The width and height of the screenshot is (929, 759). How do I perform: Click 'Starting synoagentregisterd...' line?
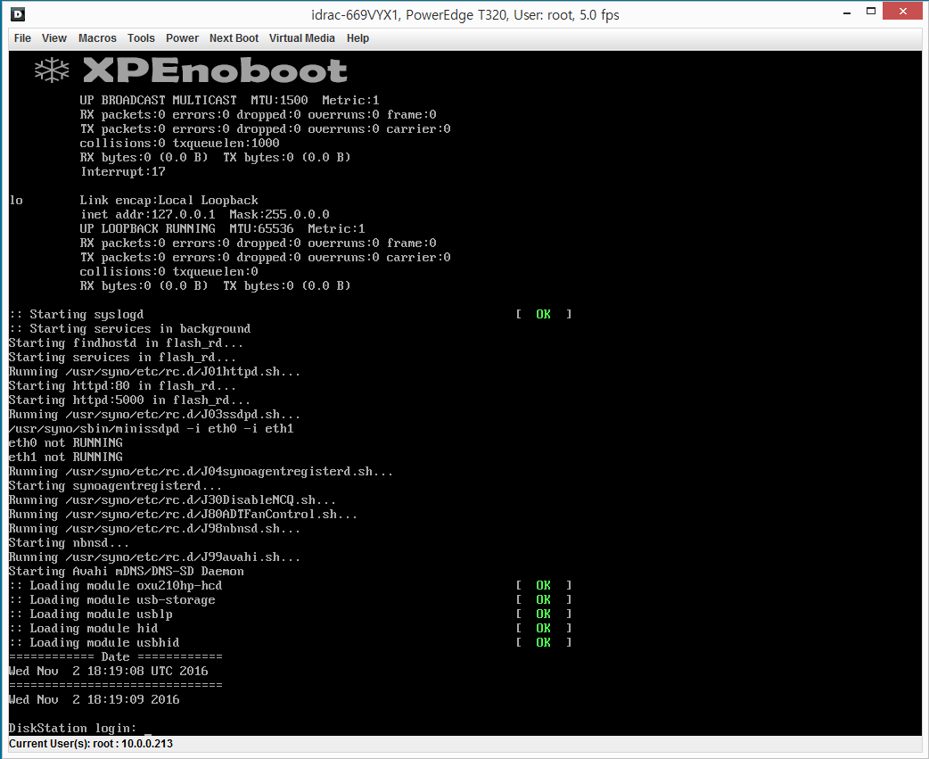116,486
